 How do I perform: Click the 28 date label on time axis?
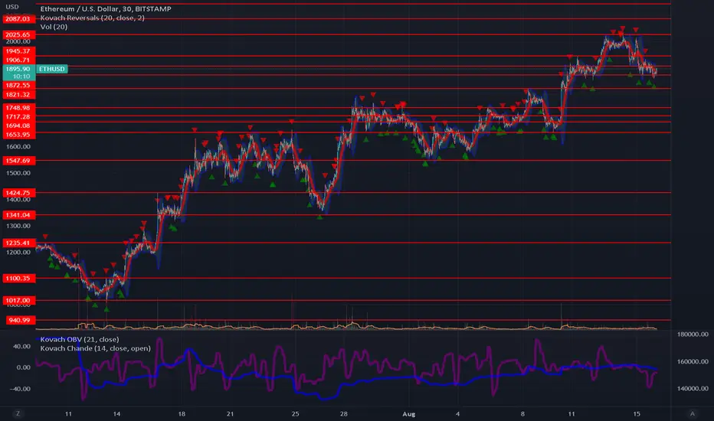coord(344,413)
